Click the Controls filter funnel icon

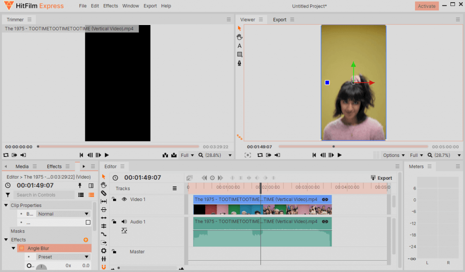(8, 195)
